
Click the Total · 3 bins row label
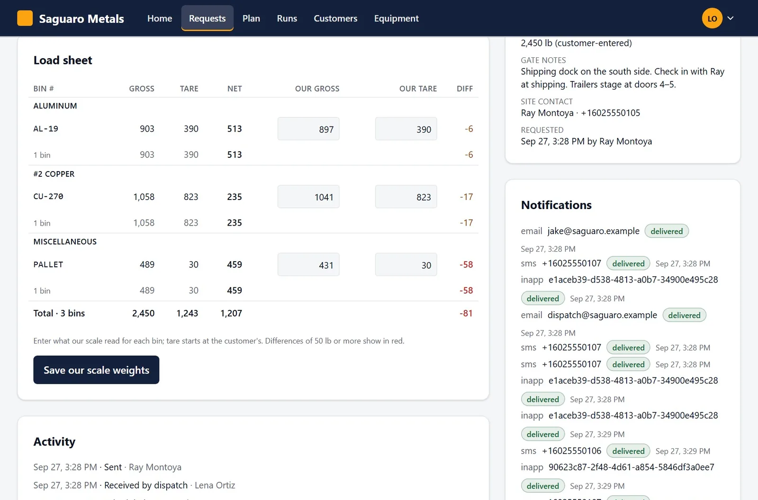tap(59, 313)
